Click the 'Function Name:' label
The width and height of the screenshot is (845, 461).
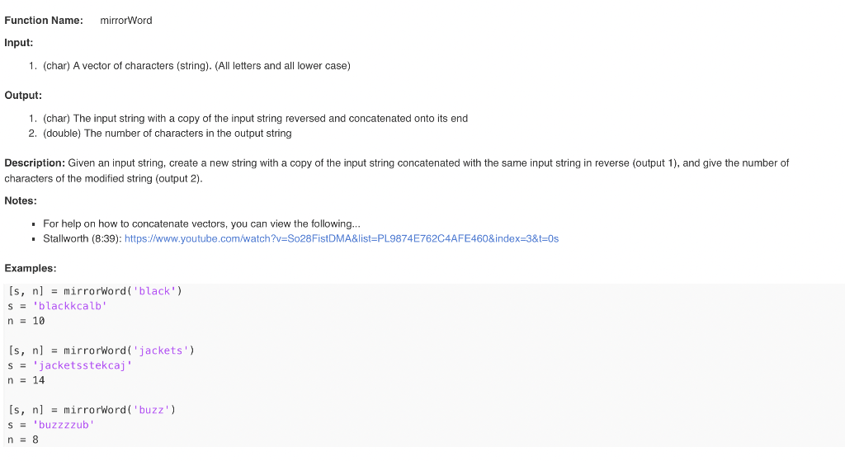(44, 21)
